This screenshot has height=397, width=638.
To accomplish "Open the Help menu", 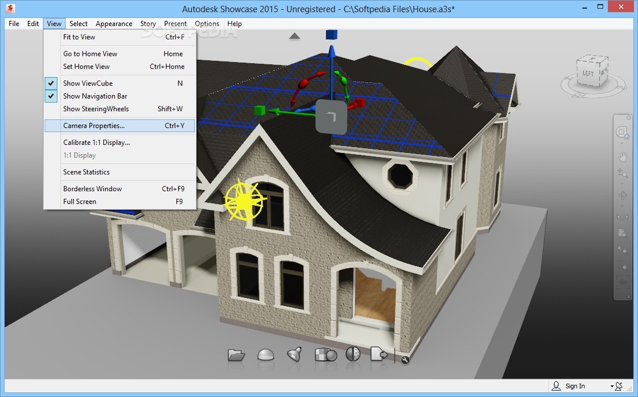I will pyautogui.click(x=234, y=24).
